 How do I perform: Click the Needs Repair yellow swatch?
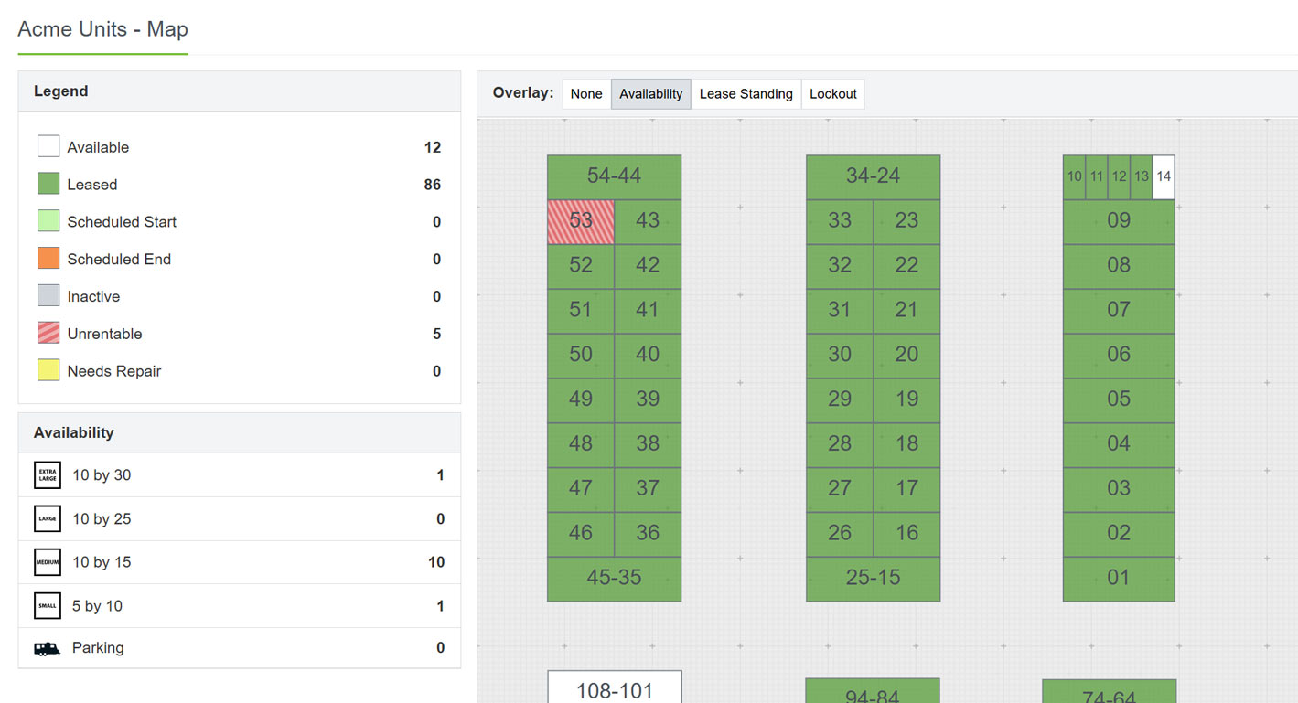coord(48,370)
